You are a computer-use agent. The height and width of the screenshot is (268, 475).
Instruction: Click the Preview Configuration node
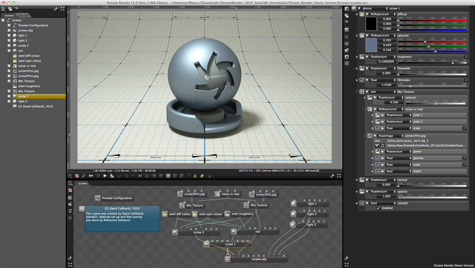[117, 198]
